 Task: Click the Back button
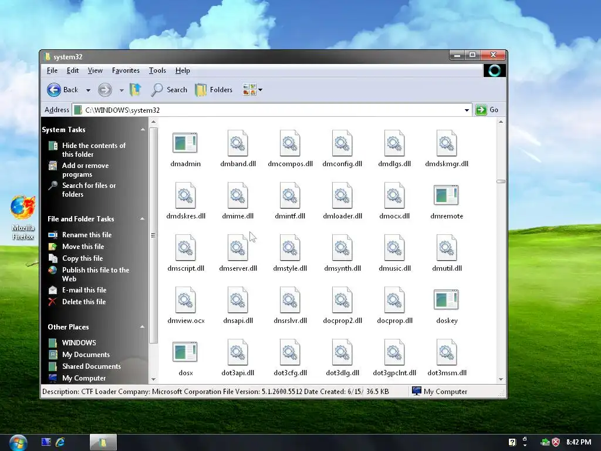pos(63,90)
